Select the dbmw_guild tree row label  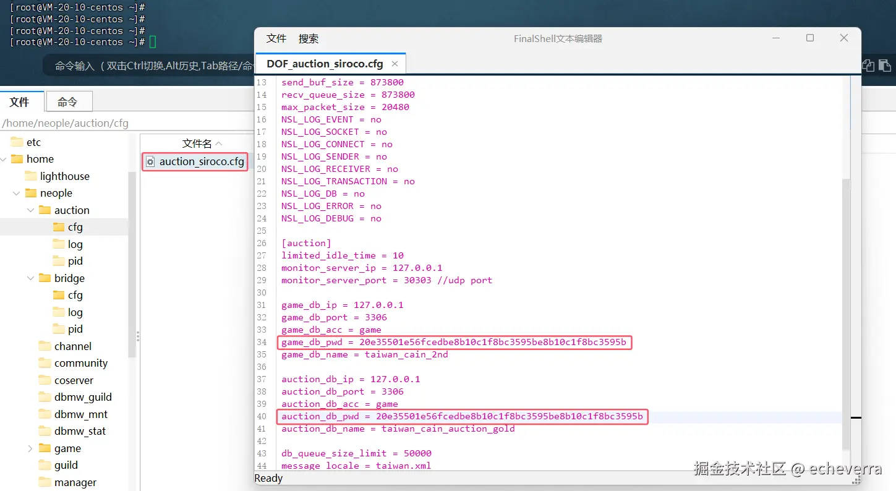pos(83,397)
